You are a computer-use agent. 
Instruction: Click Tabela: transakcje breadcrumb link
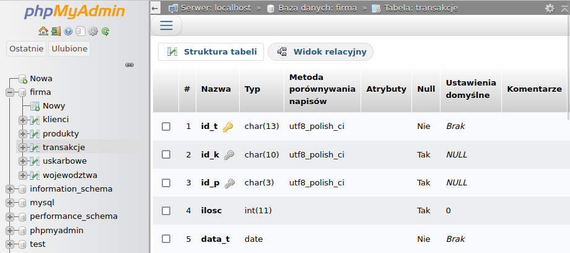coord(420,8)
